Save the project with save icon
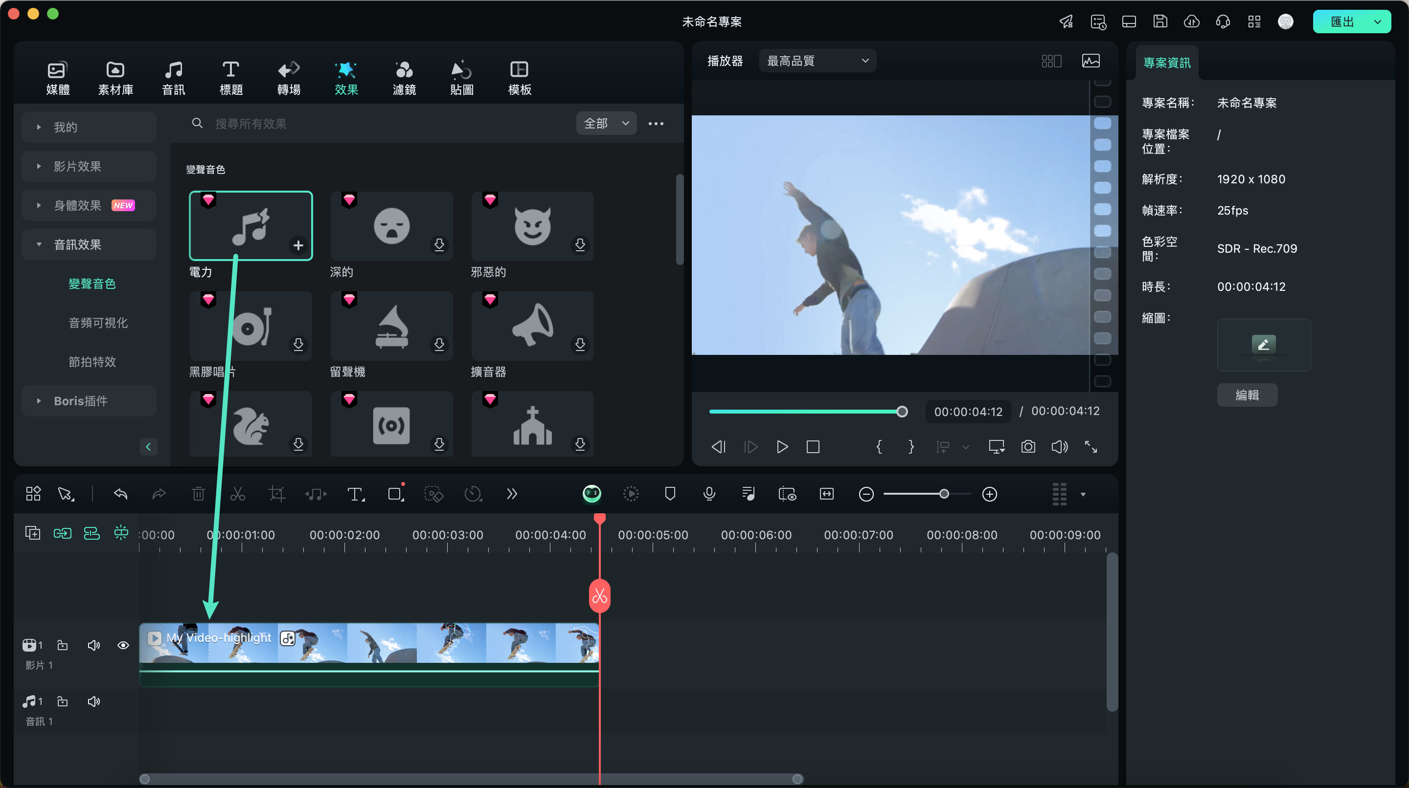The image size is (1409, 788). (1160, 22)
